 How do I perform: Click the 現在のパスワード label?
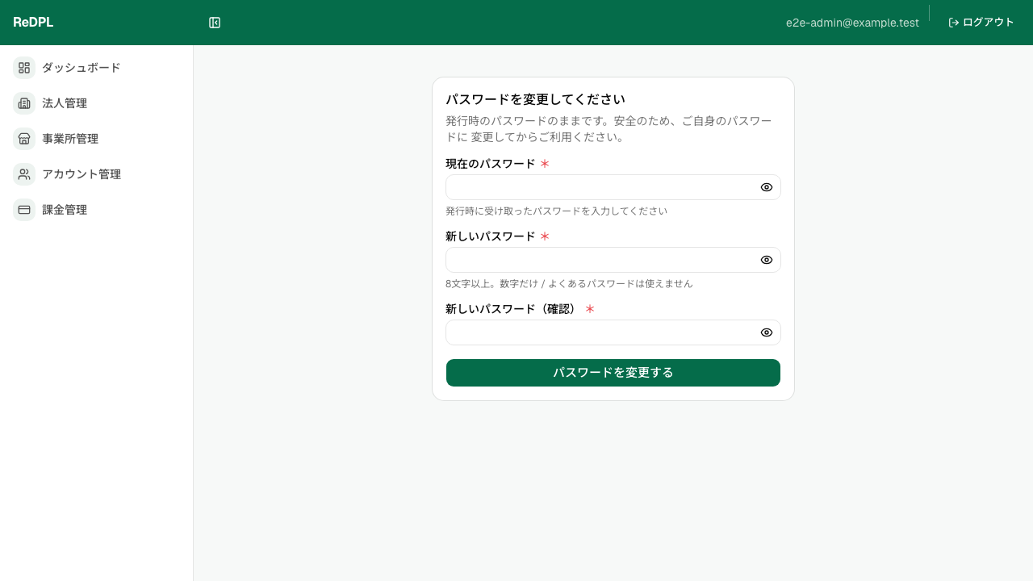491,164
